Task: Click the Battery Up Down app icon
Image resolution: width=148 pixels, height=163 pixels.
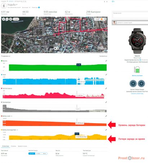Action: pyautogui.click(x=137, y=70)
